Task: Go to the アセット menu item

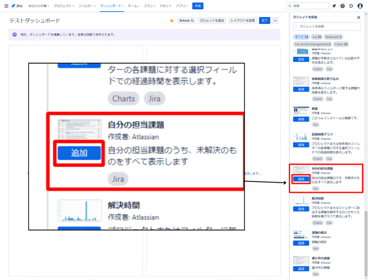Action: pyautogui.click(x=166, y=6)
